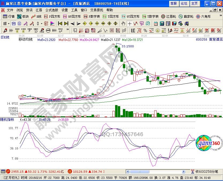Screen dimensions: 223x181
Task: Toggle the crosshair cursor tool
Action: point(130,23)
